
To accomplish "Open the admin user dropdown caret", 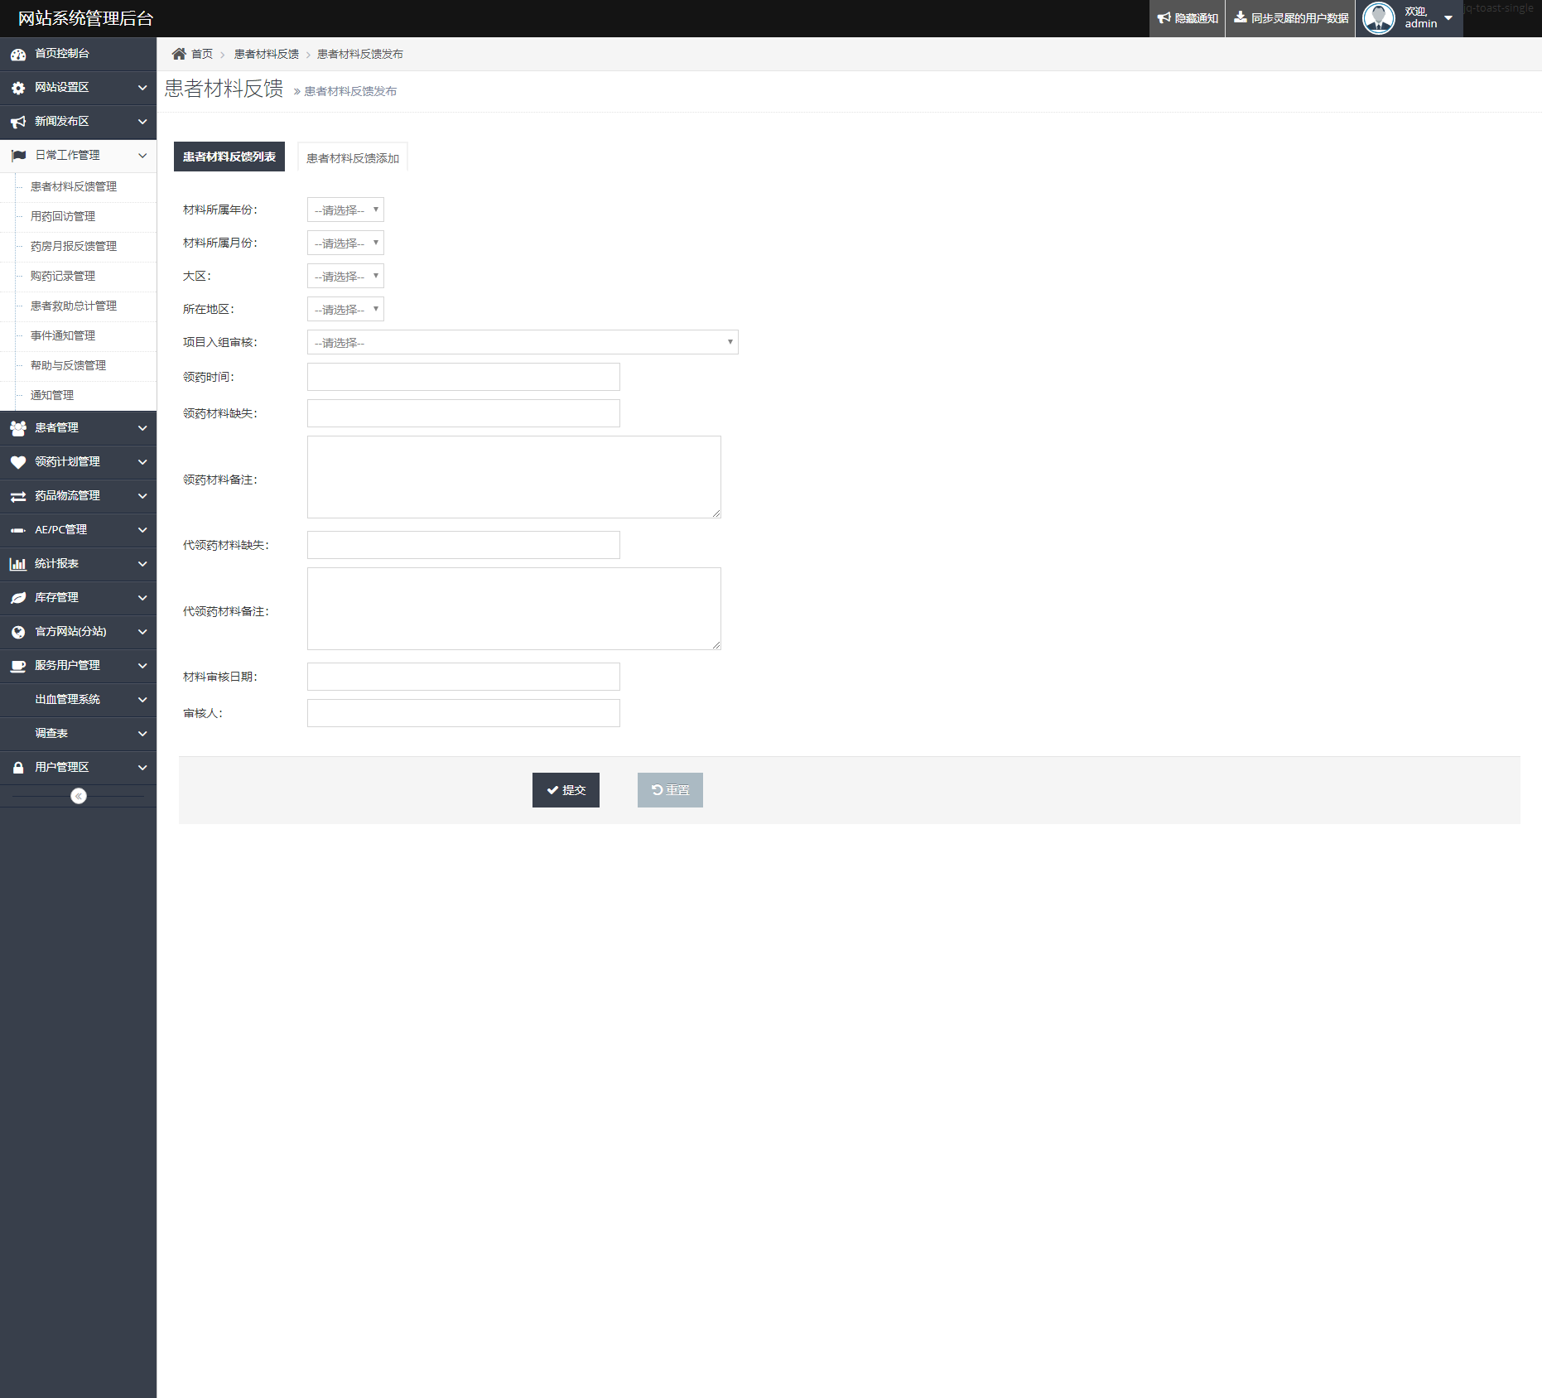I will tap(1448, 18).
